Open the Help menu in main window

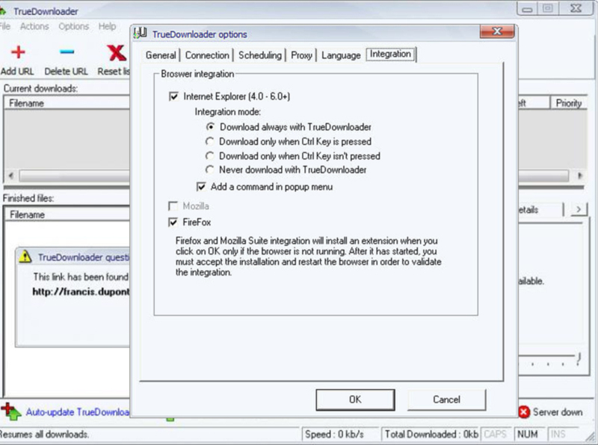point(107,26)
